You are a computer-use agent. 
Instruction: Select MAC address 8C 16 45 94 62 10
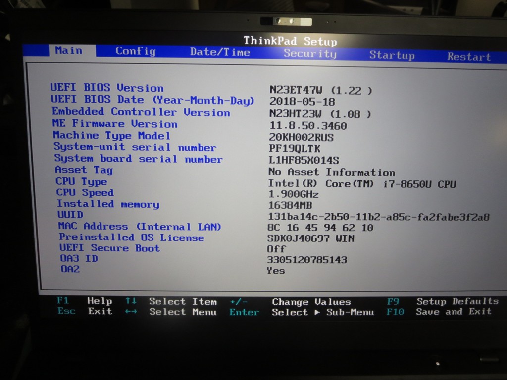click(320, 228)
